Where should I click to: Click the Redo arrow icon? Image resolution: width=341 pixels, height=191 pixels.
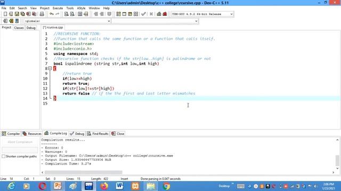(58, 14)
